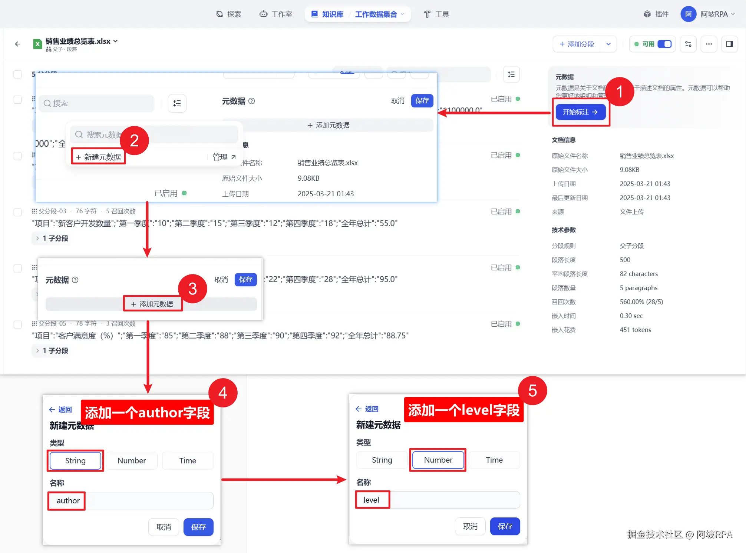Toggle the right side panel icon
The width and height of the screenshot is (746, 553).
point(729,44)
